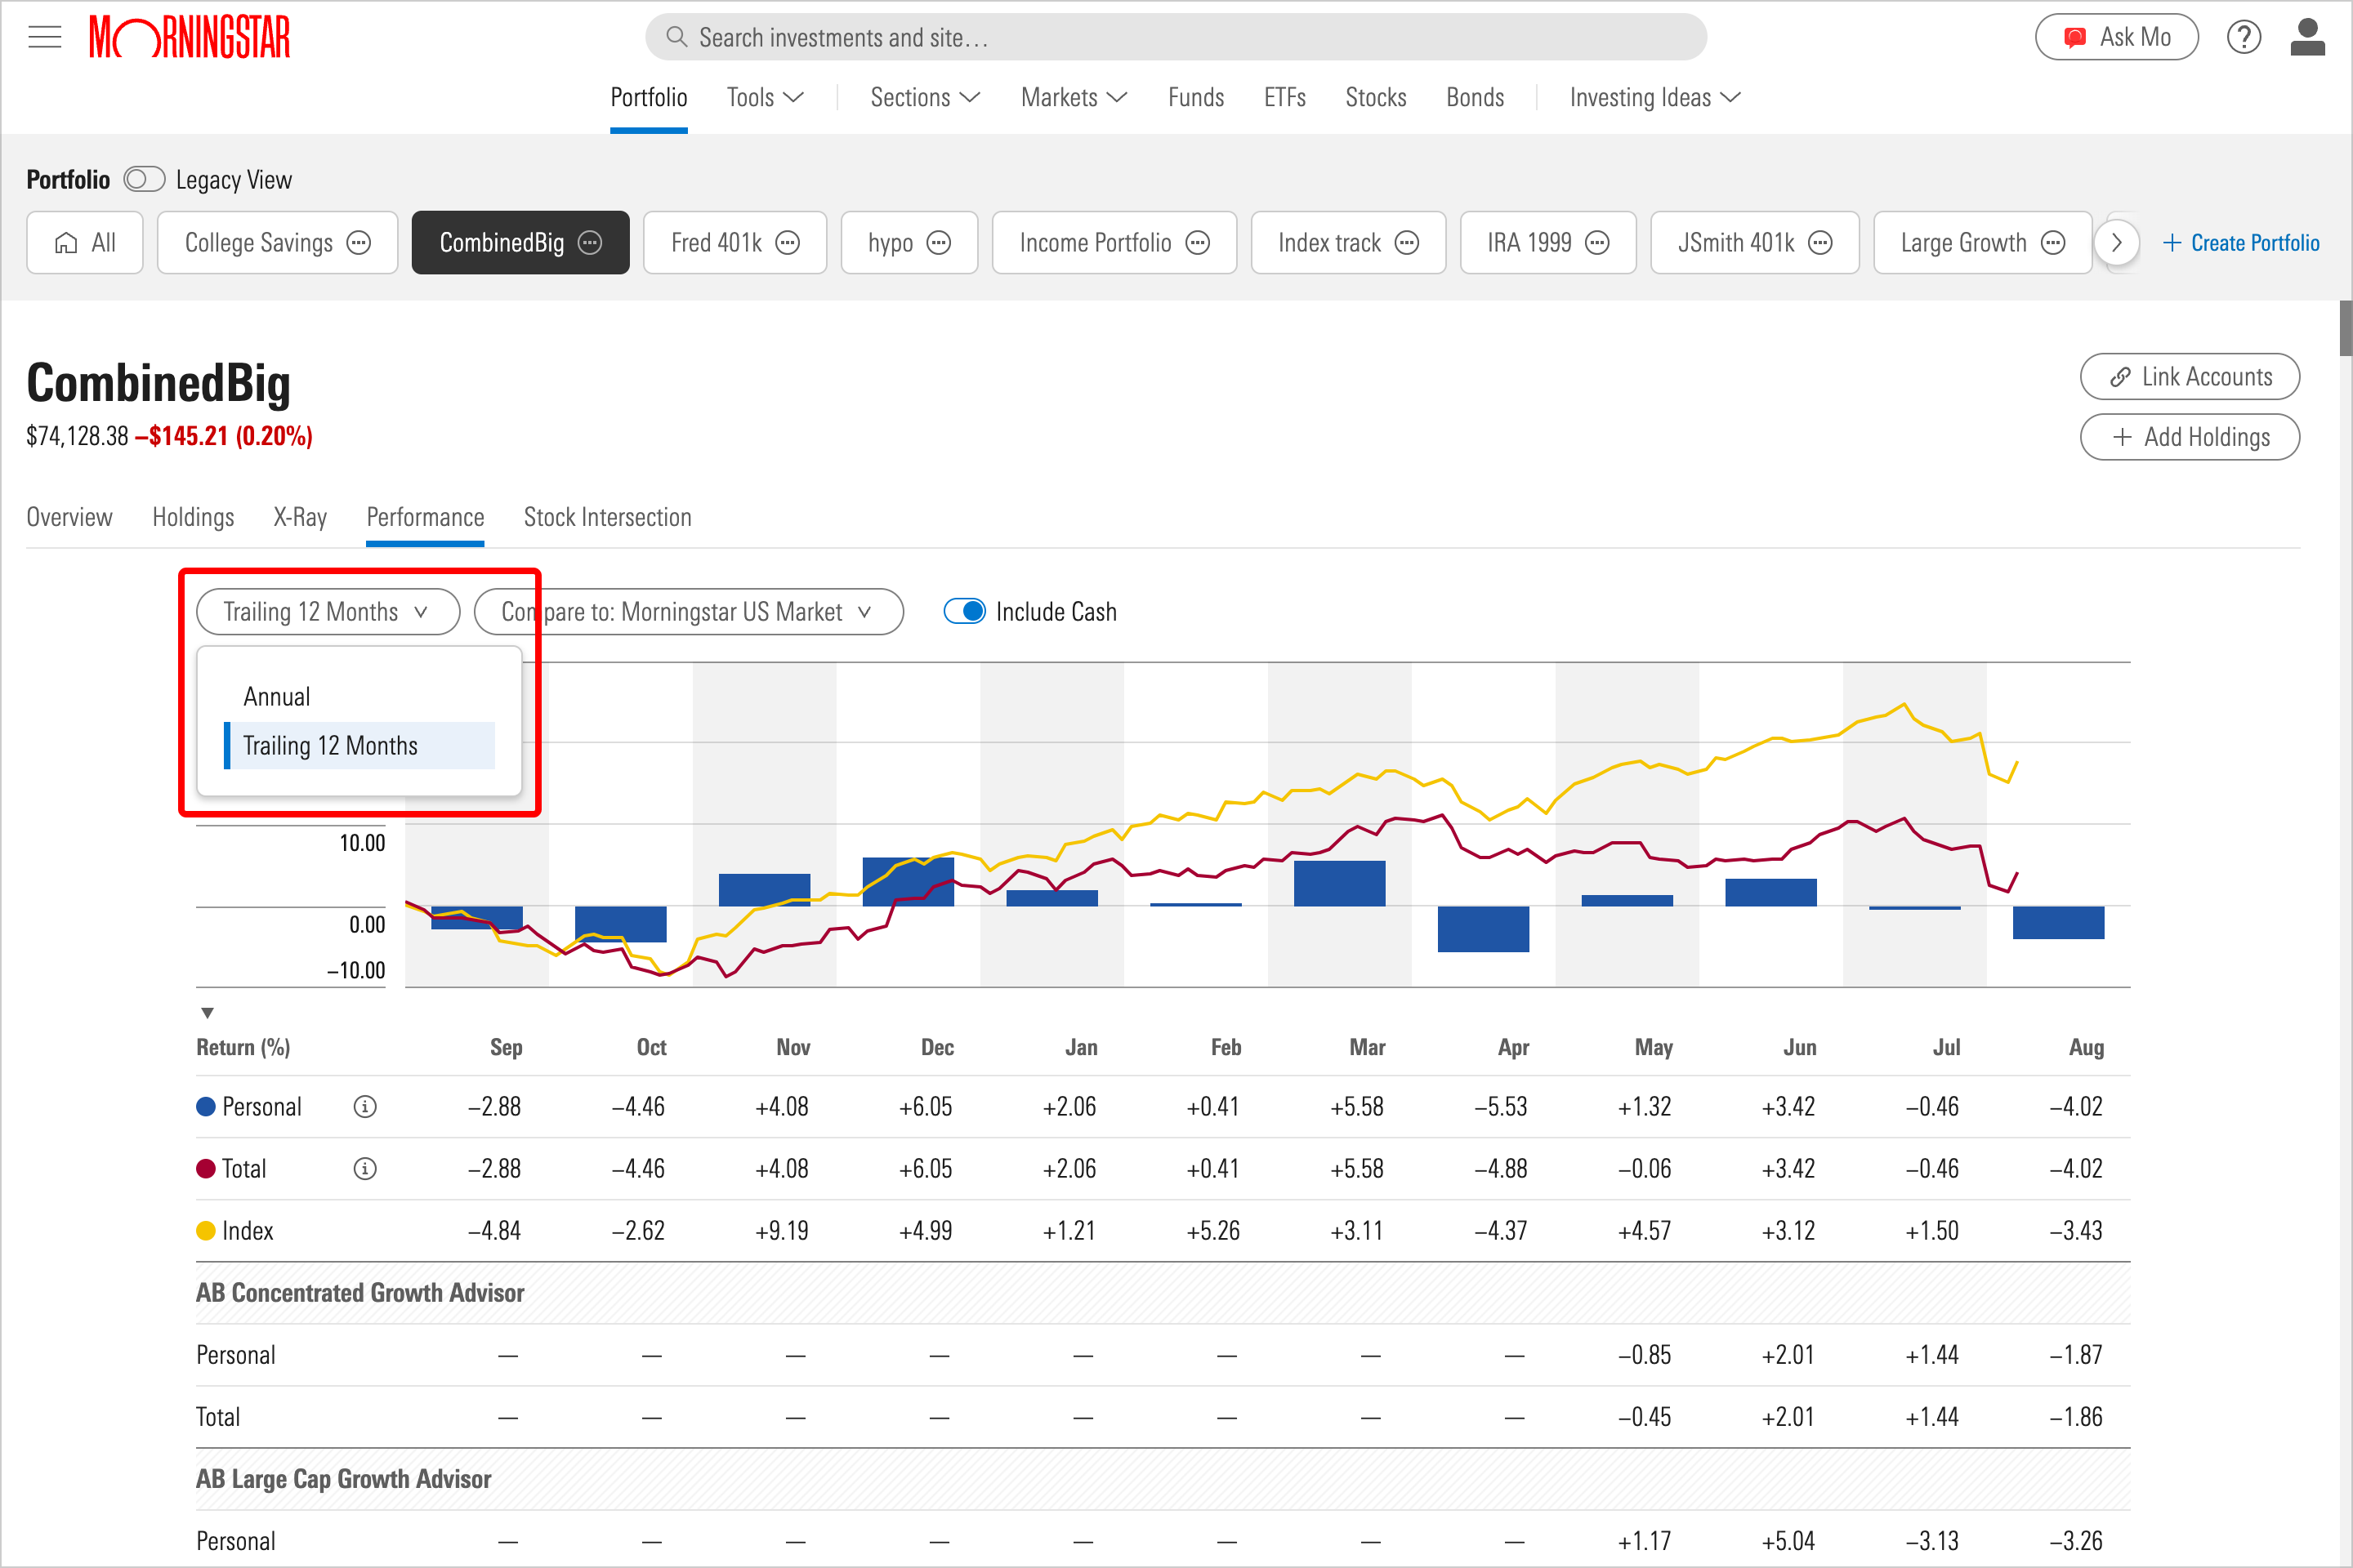
Task: Select Annual from the dropdown list
Action: tap(359, 697)
